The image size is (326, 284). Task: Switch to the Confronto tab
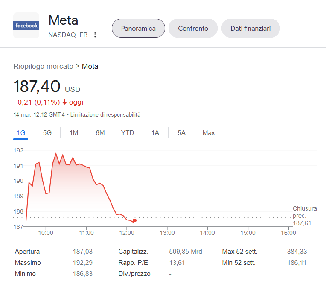pos(193,28)
